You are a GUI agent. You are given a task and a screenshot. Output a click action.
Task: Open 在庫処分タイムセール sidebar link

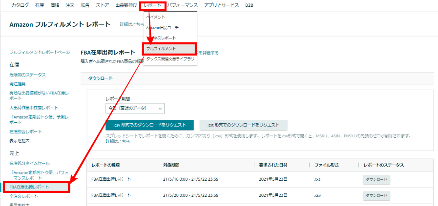pos(29,163)
